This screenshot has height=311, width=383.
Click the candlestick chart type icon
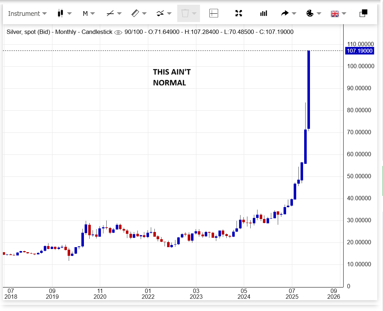click(60, 13)
